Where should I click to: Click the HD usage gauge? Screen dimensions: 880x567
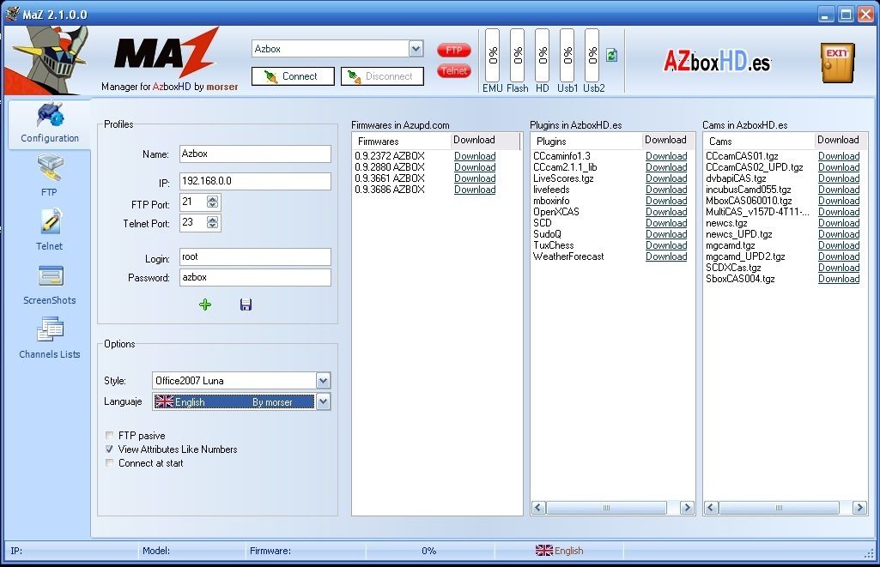(542, 56)
